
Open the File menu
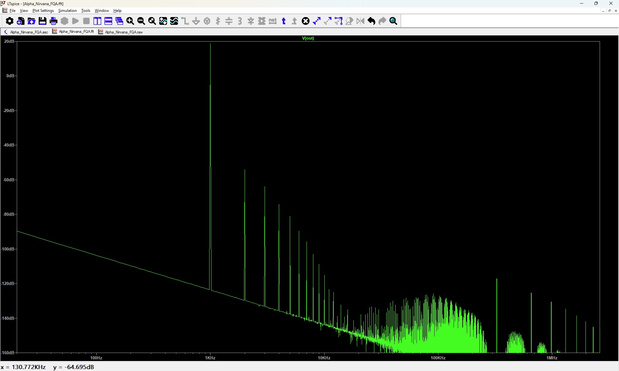13,11
